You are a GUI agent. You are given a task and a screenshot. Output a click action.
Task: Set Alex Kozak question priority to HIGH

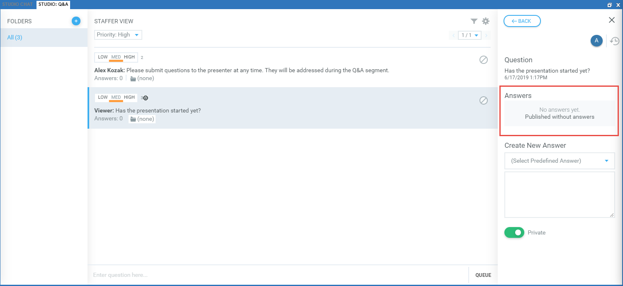pos(129,57)
